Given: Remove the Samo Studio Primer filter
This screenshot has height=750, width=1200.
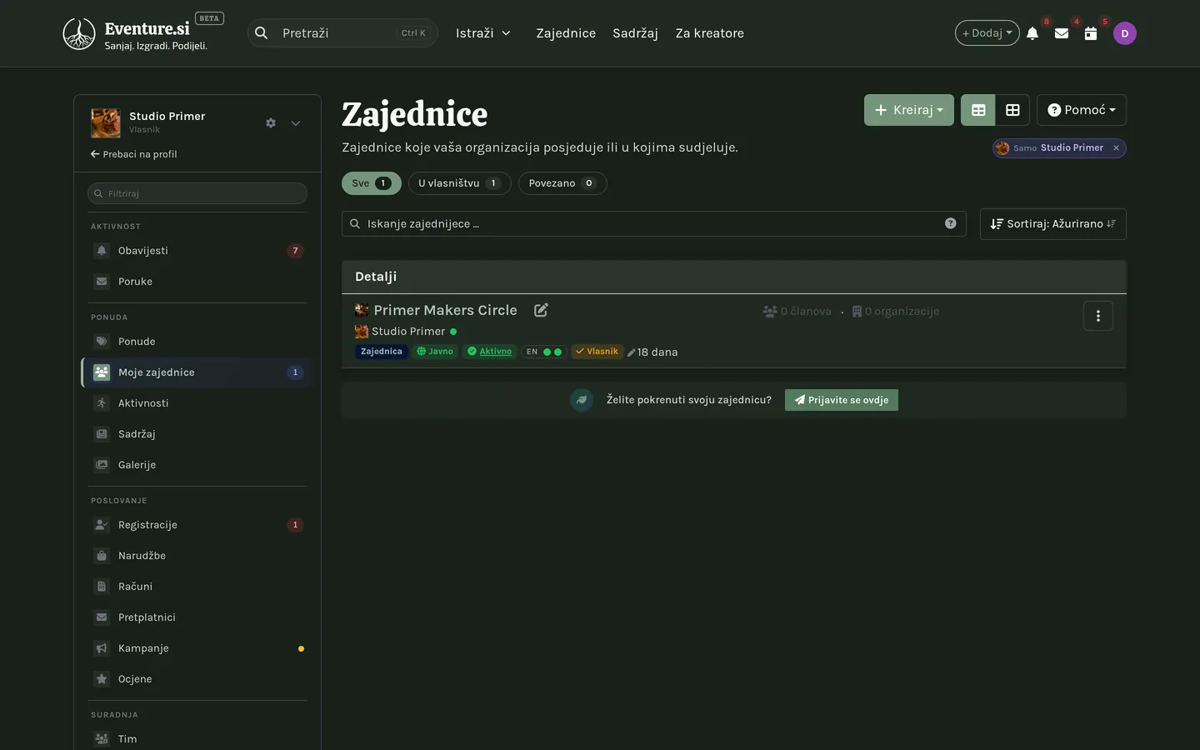Looking at the screenshot, I should point(1116,147).
